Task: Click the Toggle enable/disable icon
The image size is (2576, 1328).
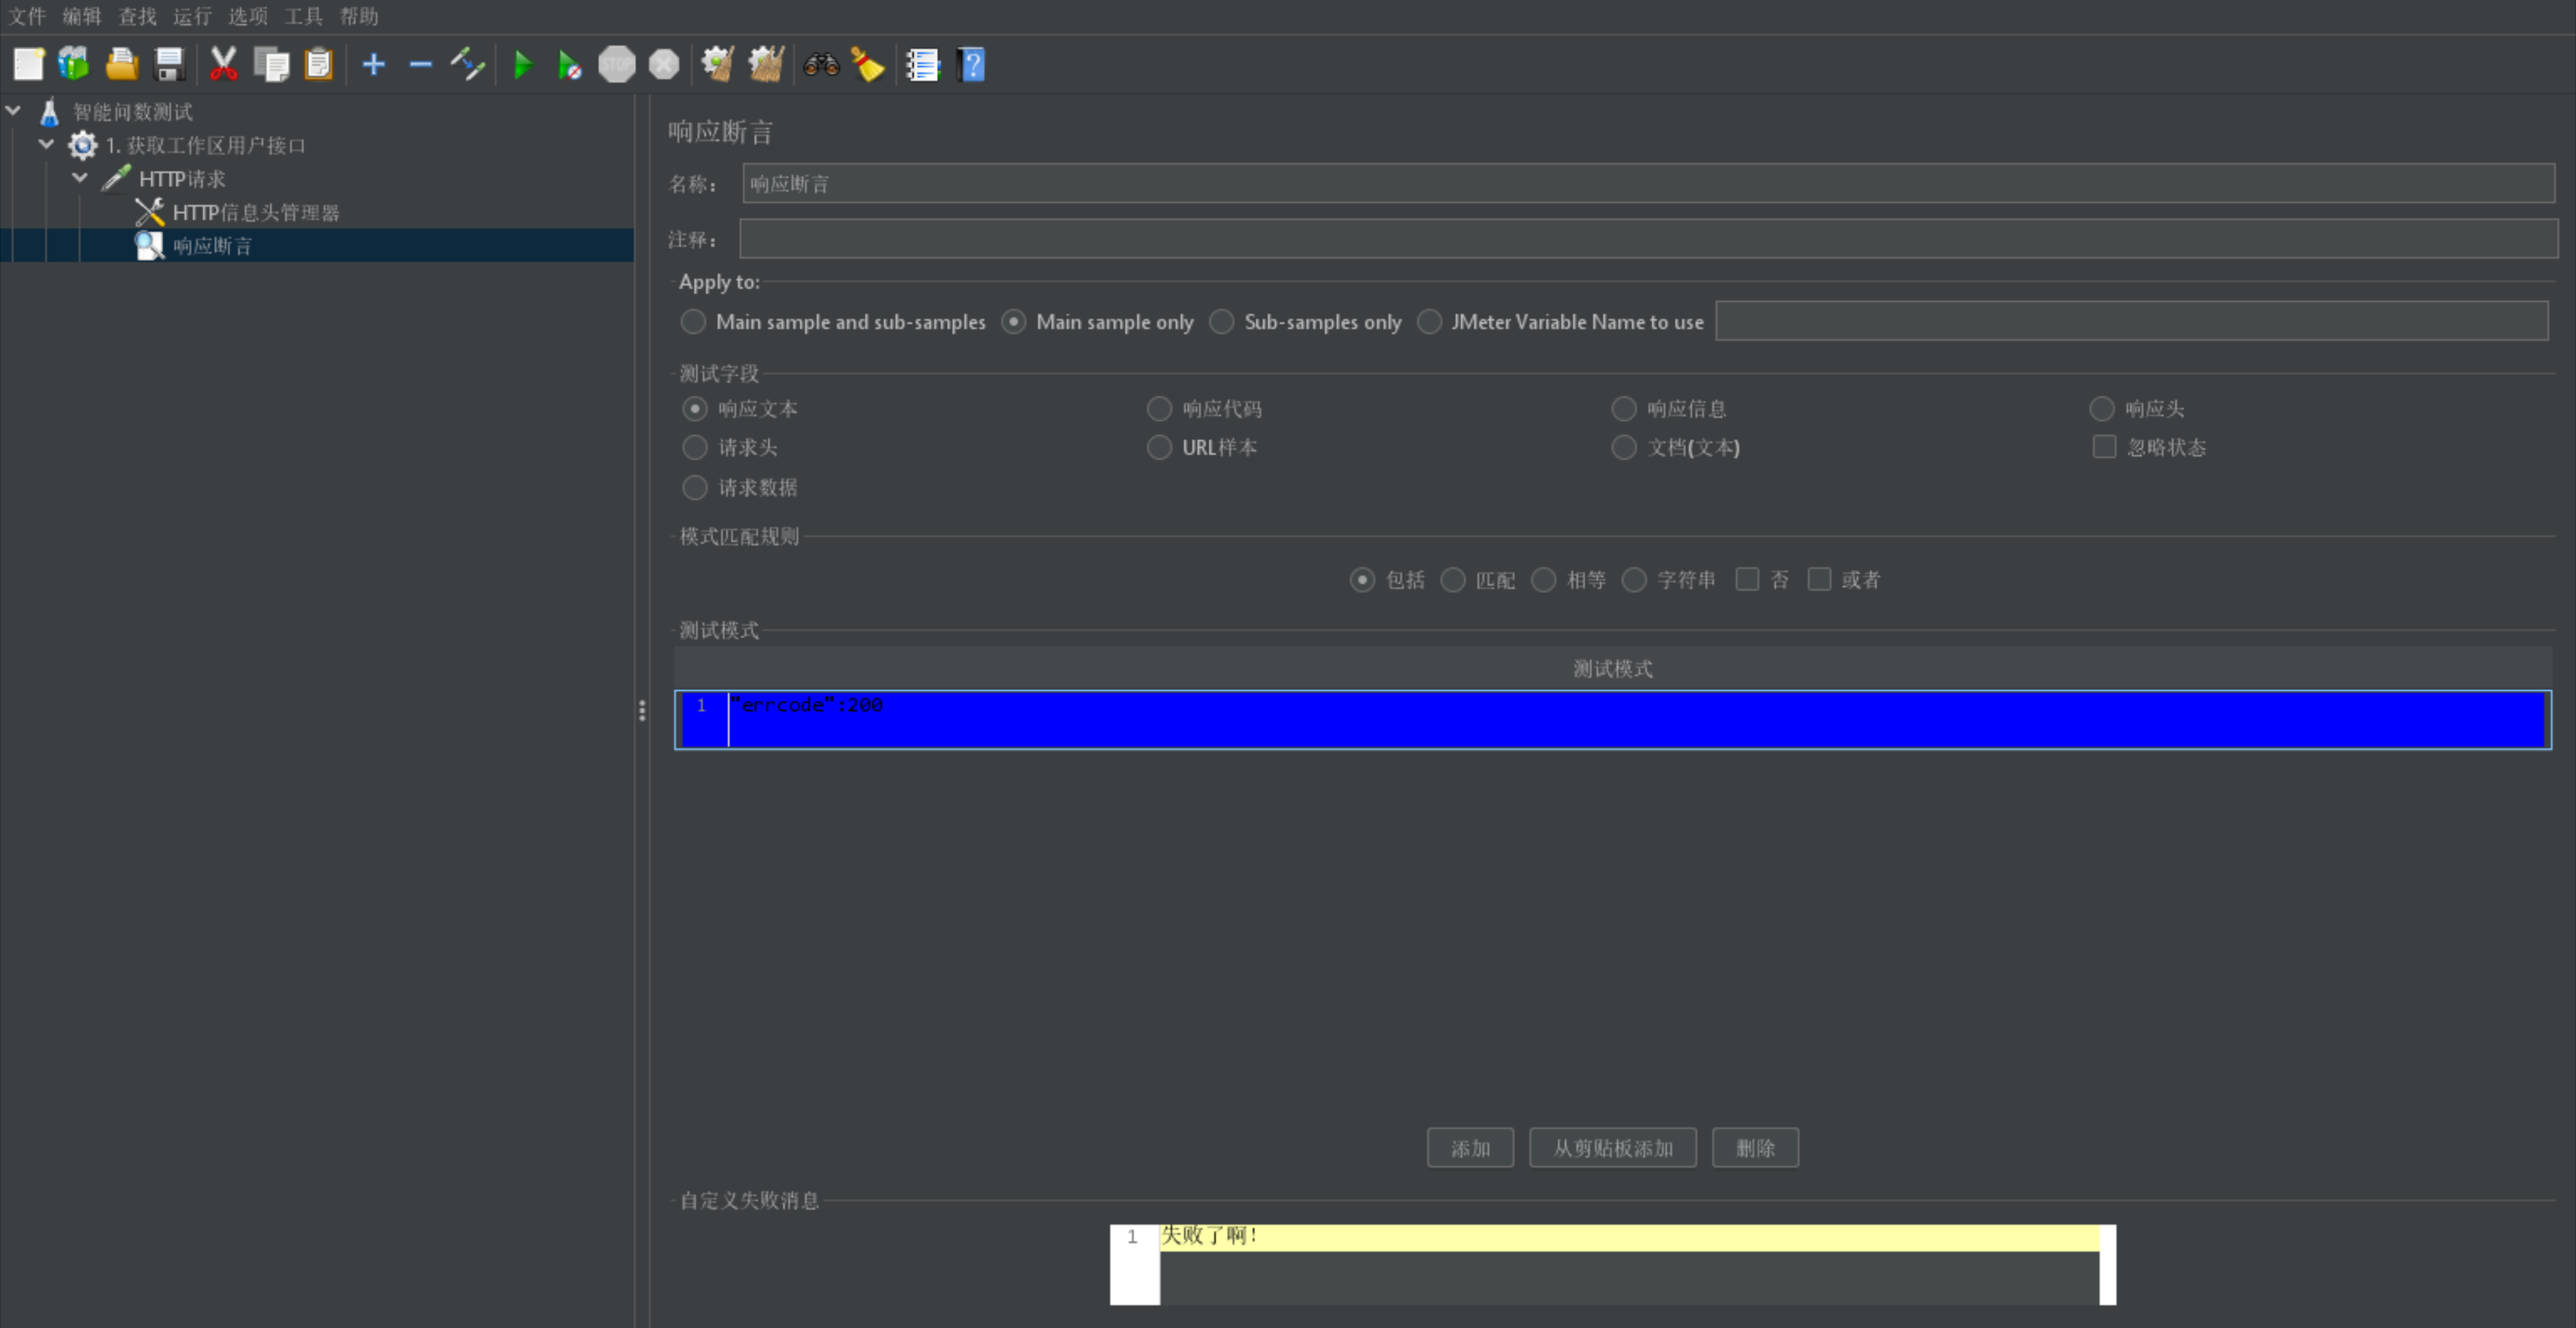Action: tap(467, 65)
